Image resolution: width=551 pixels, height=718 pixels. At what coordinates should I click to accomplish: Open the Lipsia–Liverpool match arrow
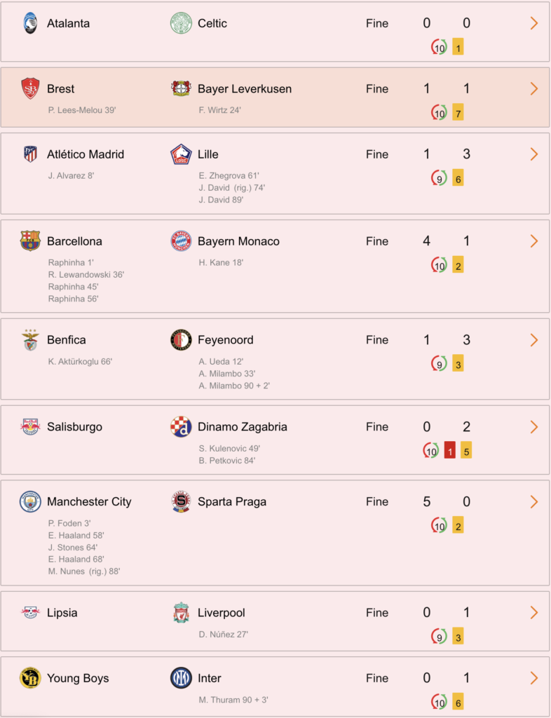click(533, 613)
